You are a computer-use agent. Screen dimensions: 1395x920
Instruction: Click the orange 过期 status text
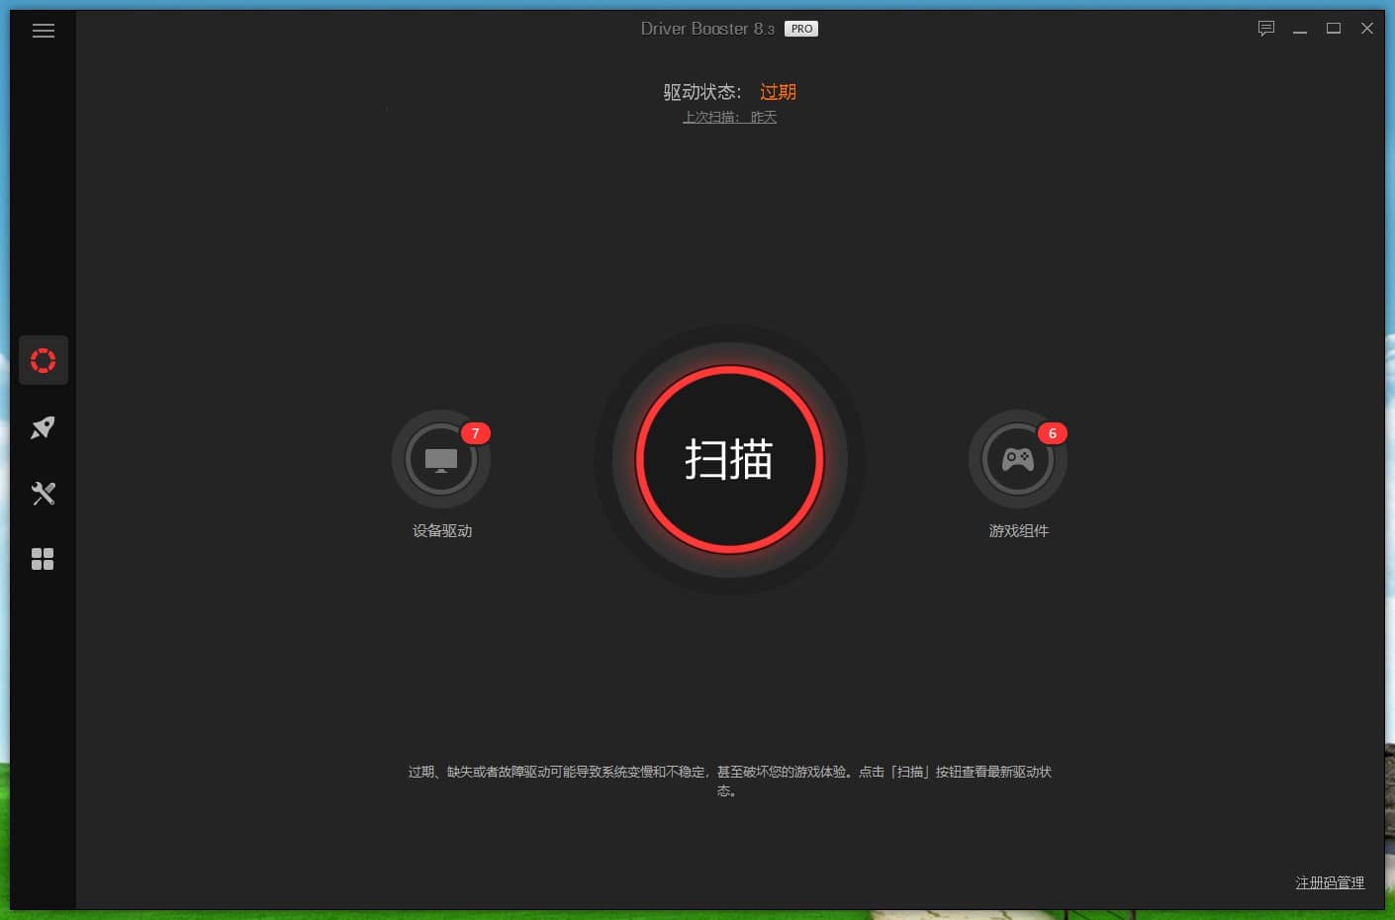click(x=778, y=91)
